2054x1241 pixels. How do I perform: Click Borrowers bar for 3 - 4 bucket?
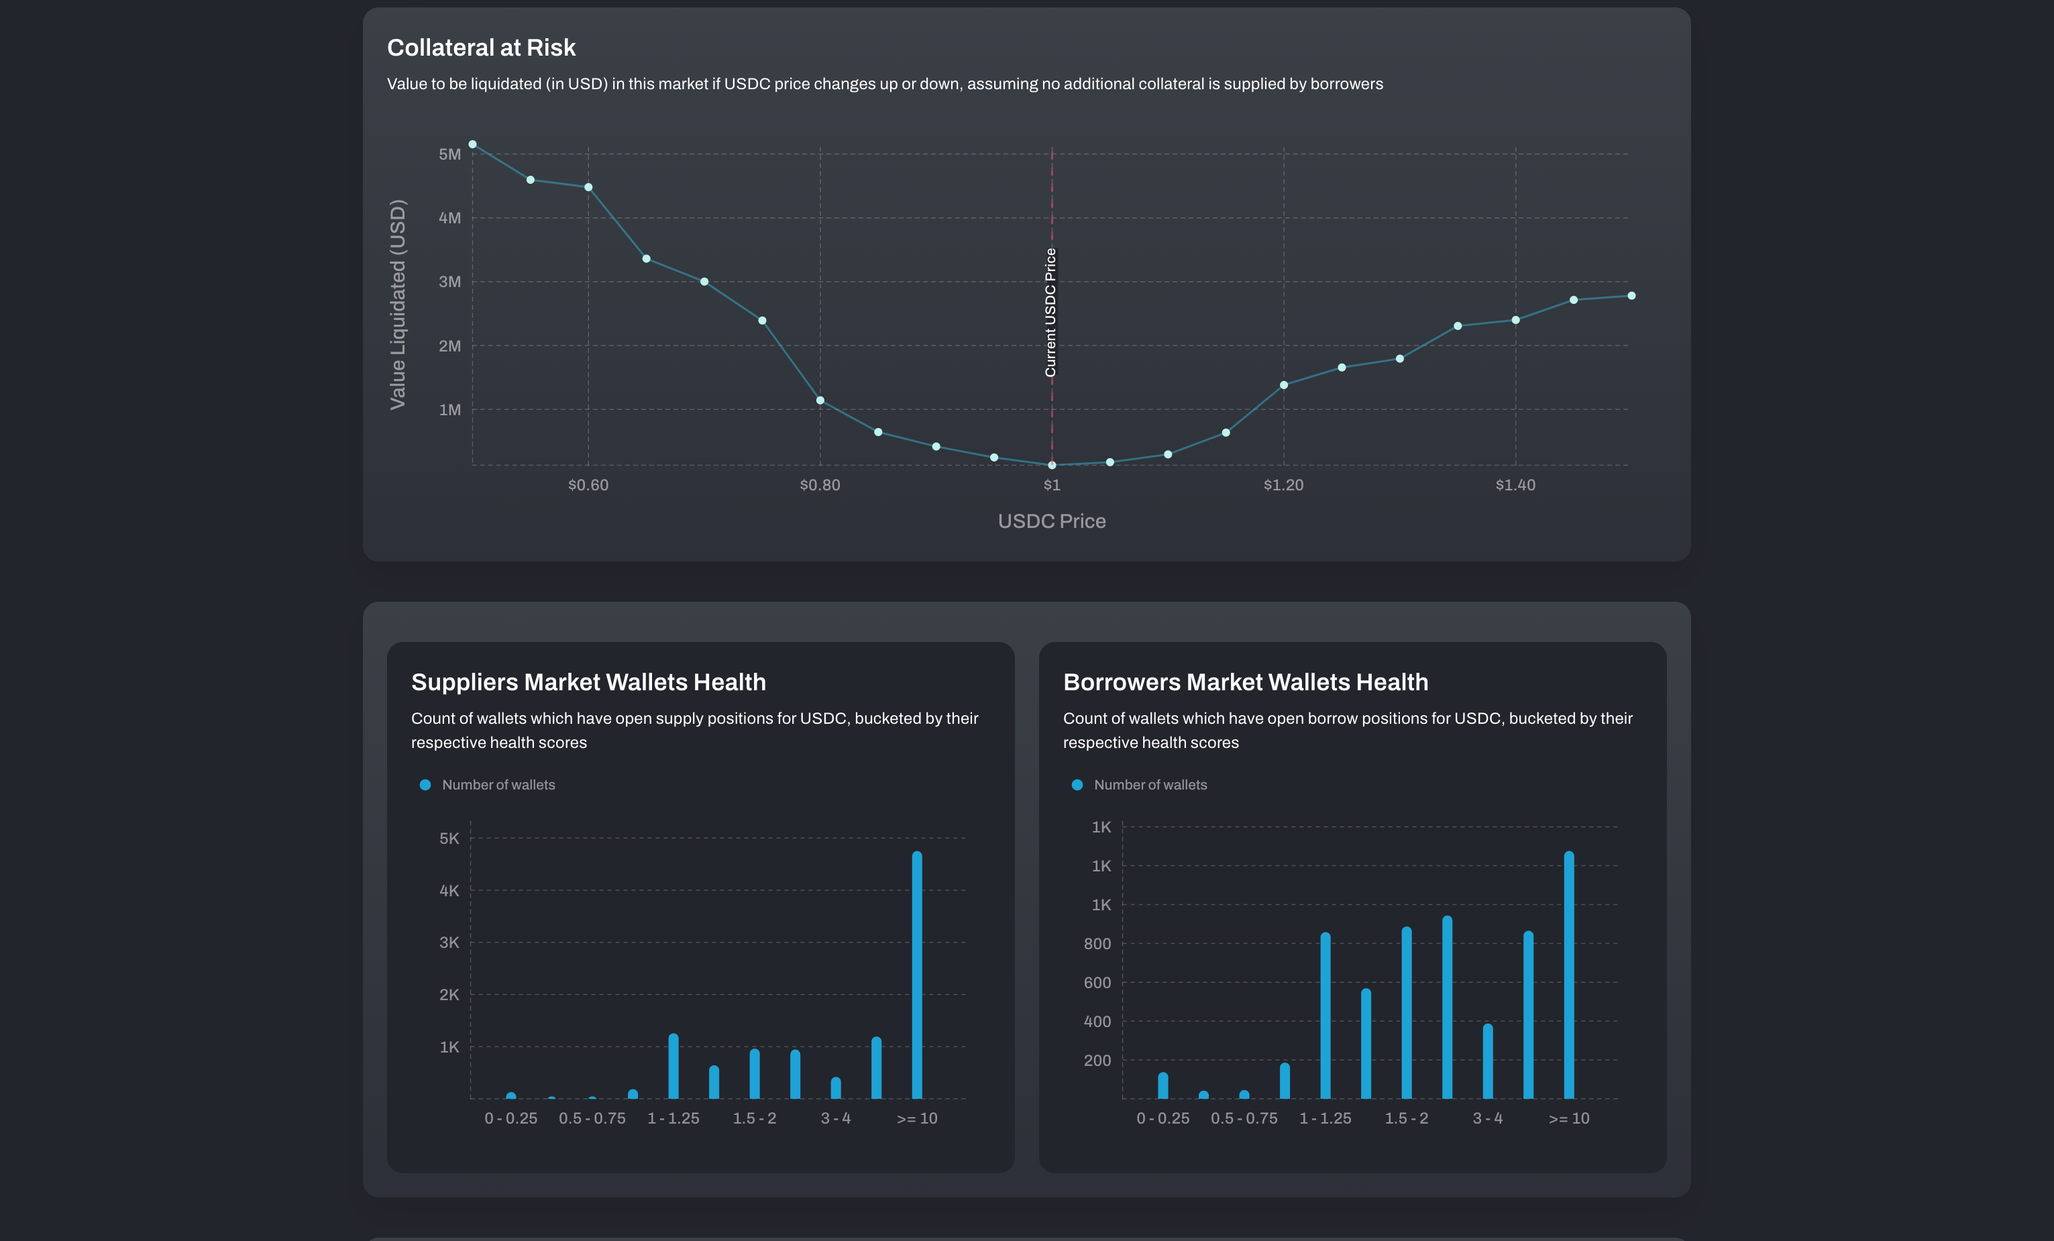click(1488, 1061)
